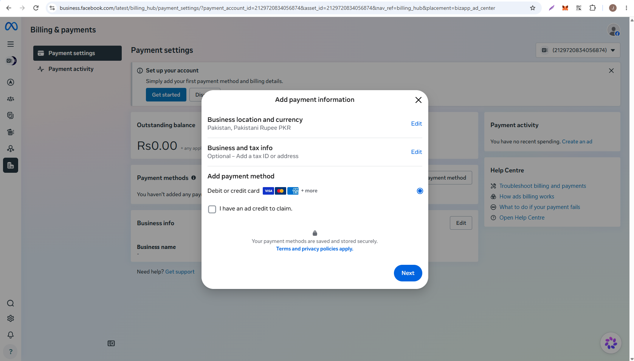634x361 pixels.
Task: Expand the ad account 2129720834056874 dropdown
Action: (x=578, y=50)
